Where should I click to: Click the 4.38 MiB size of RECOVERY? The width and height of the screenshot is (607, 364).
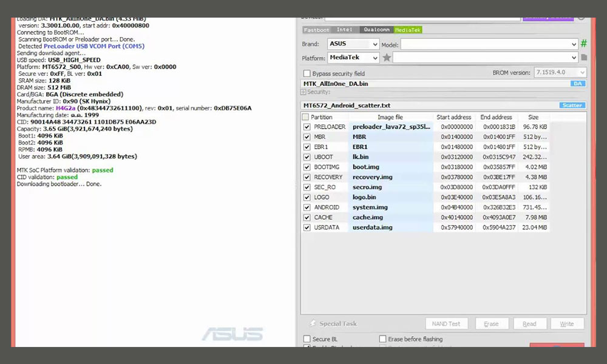536,177
